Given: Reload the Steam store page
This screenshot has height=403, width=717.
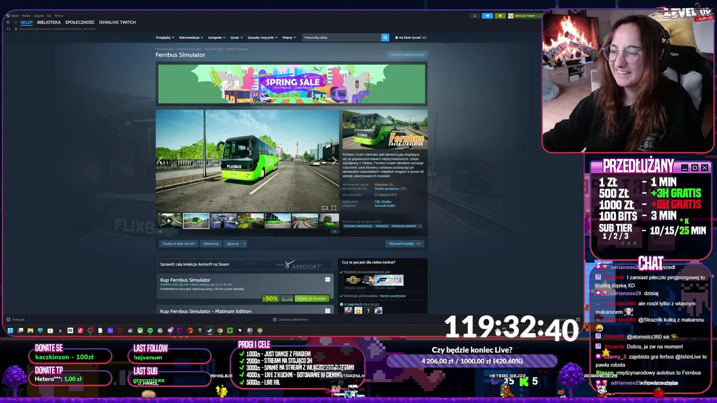Looking at the screenshot, I should (x=8, y=29).
